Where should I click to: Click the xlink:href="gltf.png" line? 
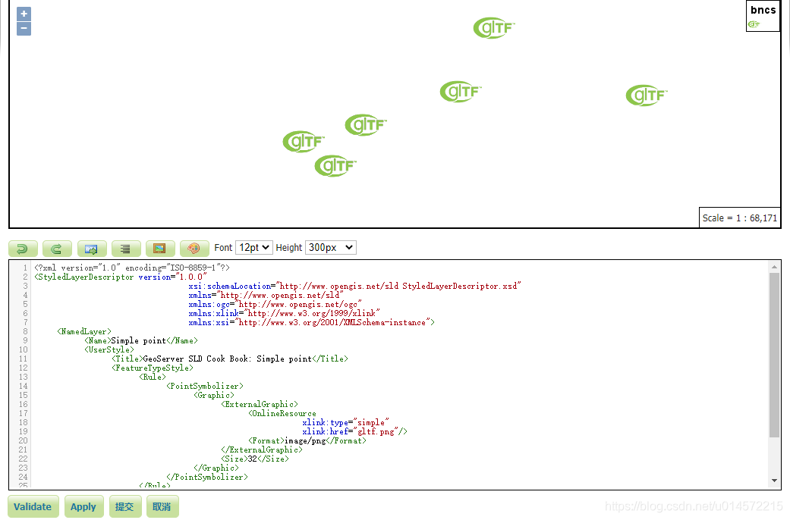pos(354,431)
